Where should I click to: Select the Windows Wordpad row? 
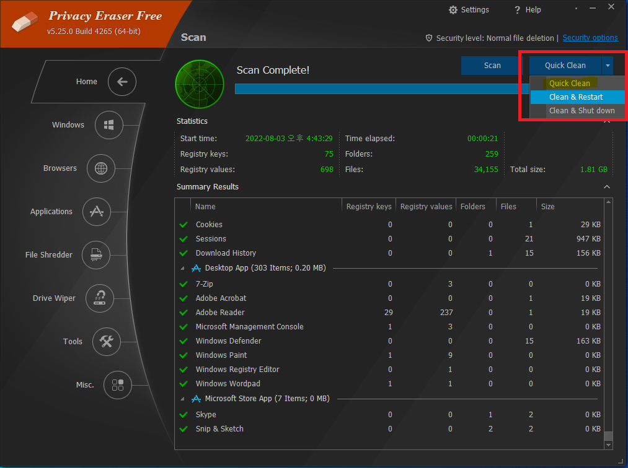pyautogui.click(x=389, y=384)
